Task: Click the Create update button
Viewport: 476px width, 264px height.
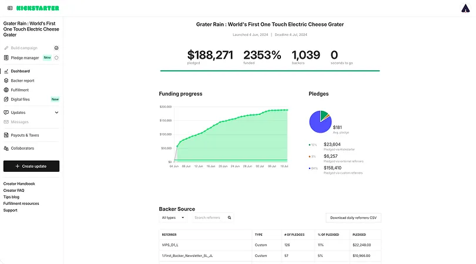Action: pyautogui.click(x=31, y=166)
